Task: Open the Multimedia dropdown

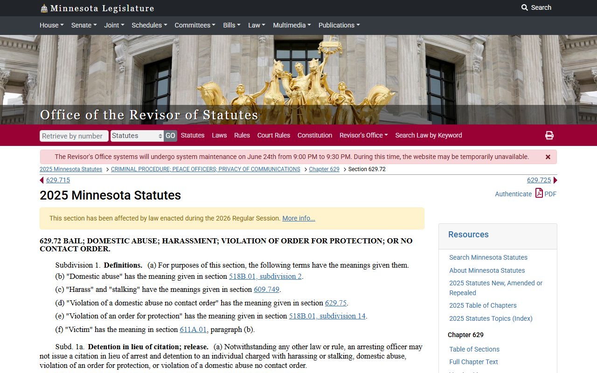Action: (292, 25)
